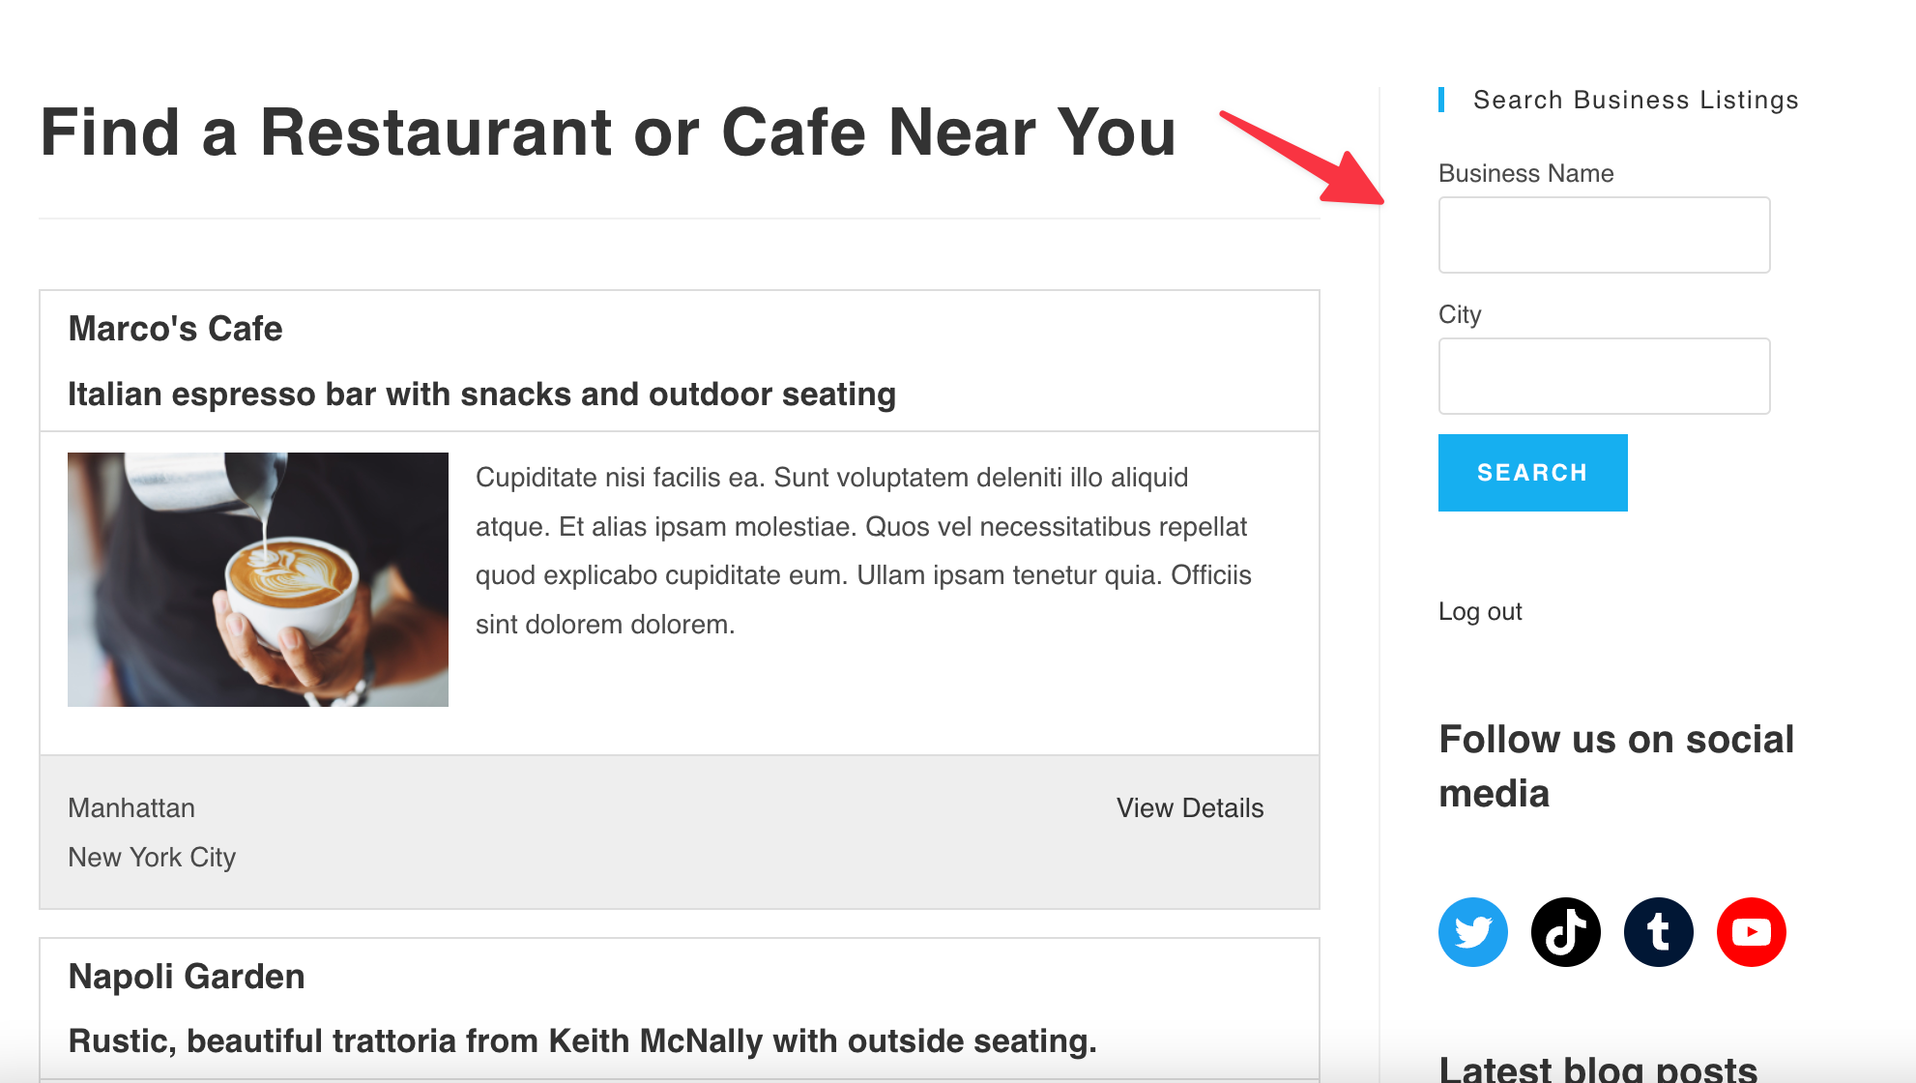Click the Latest blog posts heading

click(x=1598, y=1068)
